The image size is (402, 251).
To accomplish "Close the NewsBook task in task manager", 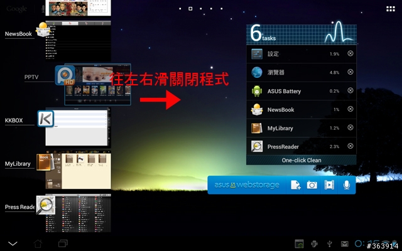I will (x=350, y=109).
